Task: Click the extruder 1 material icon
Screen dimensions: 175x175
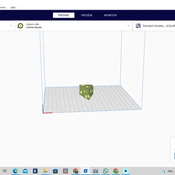Action: [21, 26]
